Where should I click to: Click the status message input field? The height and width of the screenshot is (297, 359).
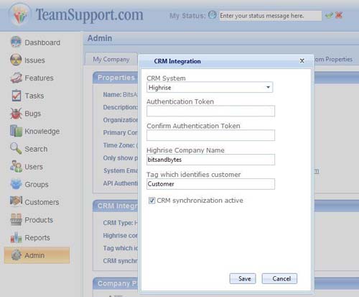271,16
